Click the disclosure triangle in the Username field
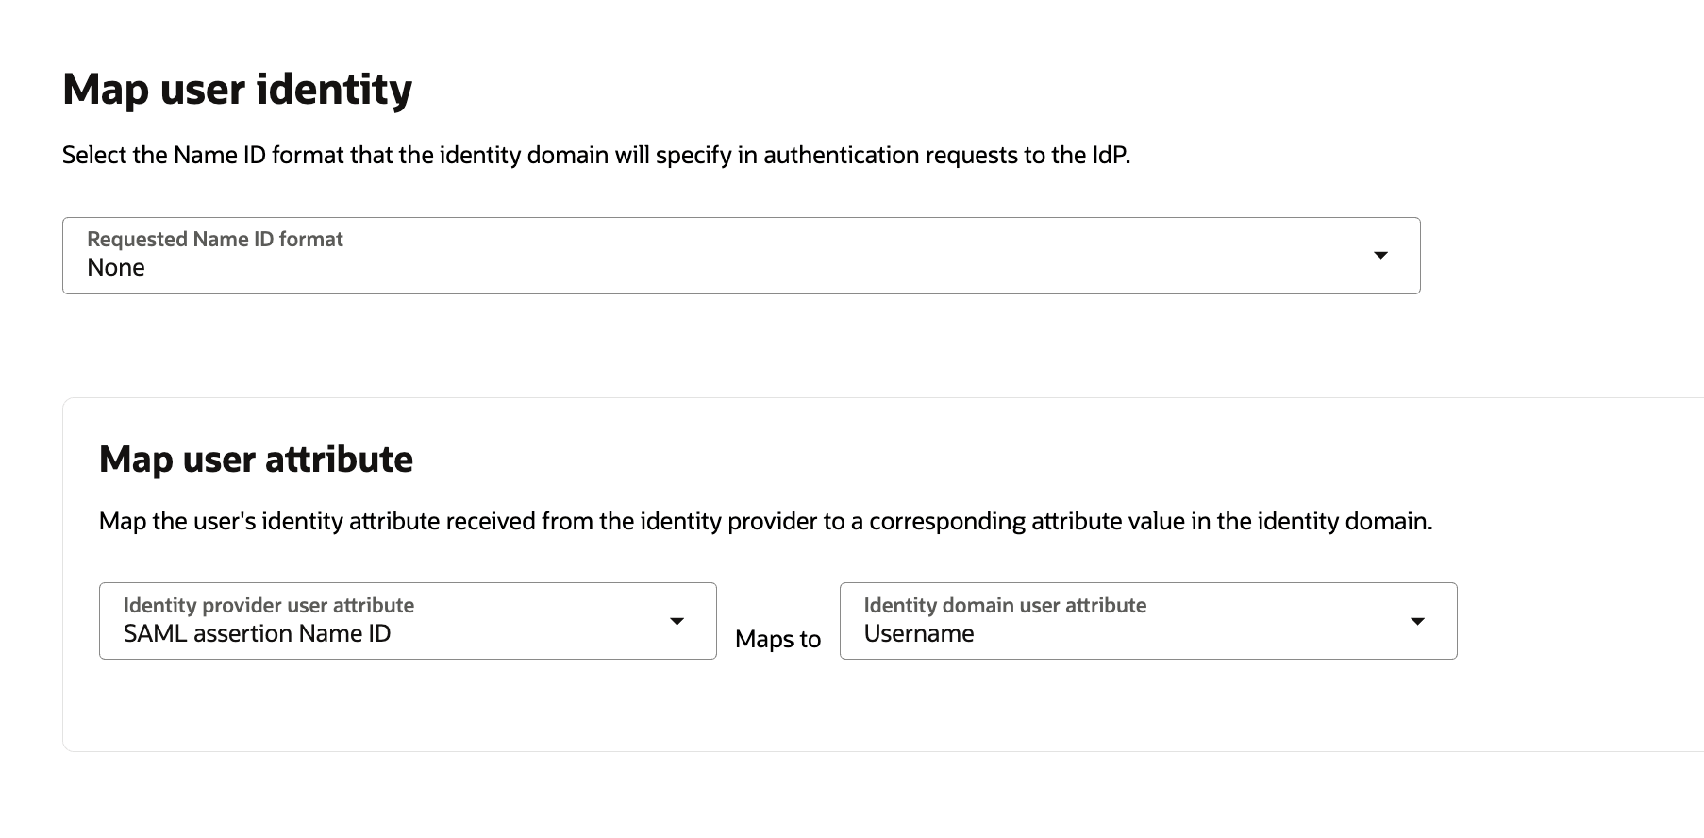1704x838 pixels. [x=1419, y=621]
